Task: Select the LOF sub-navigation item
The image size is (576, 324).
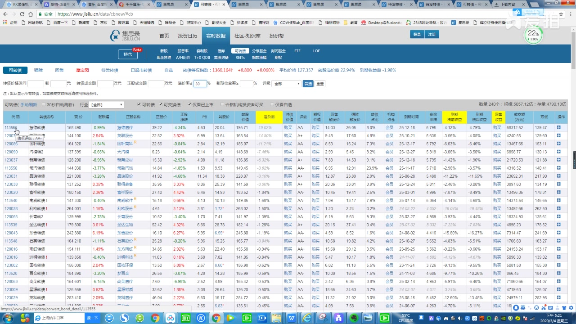Action: 316,51
